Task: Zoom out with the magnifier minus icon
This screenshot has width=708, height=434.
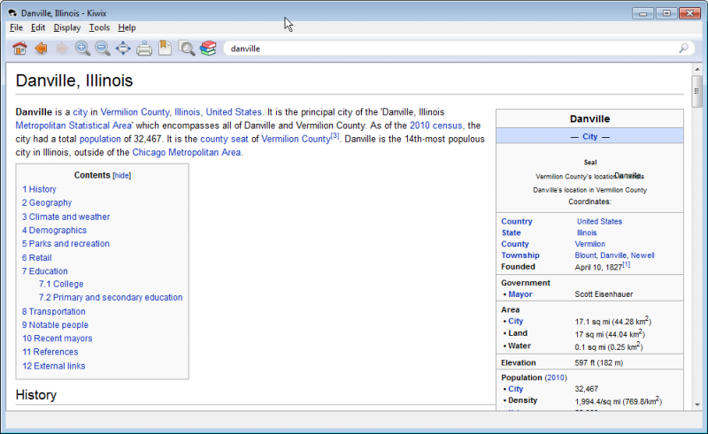Action: tap(103, 49)
